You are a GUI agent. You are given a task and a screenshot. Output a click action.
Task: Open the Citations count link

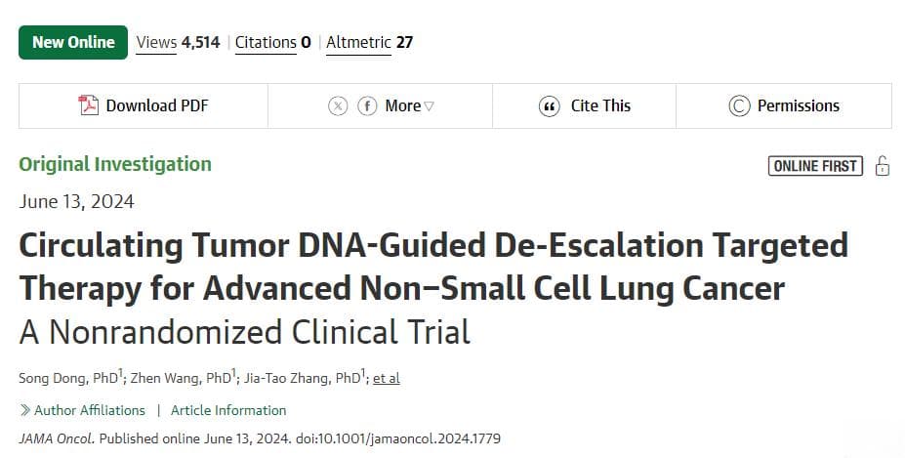[273, 43]
